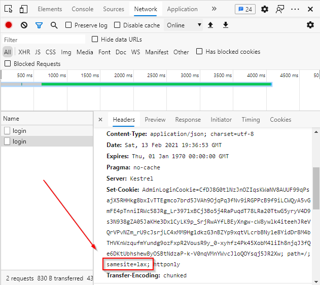Check Blocked Requests checkbox
Viewport: 320px width, 285px height.
point(8,63)
